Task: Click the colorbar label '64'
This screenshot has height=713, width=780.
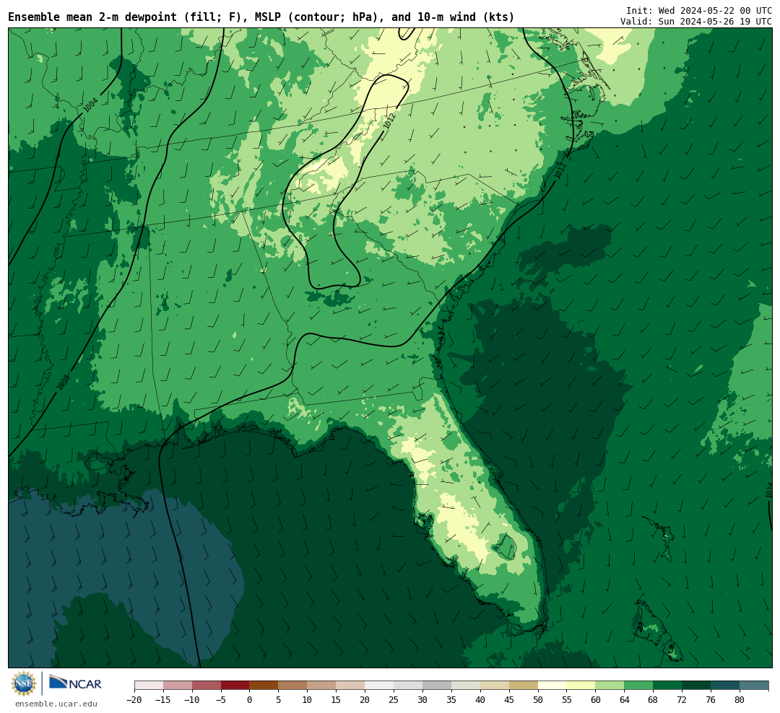Action: tap(625, 700)
